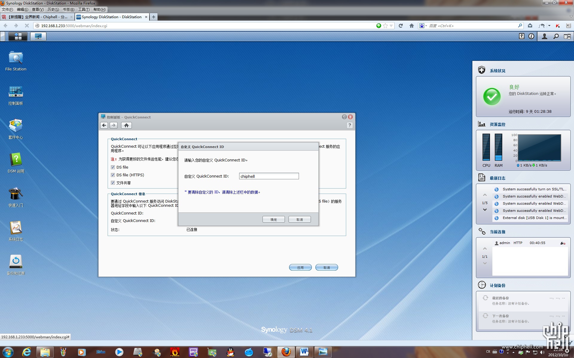The width and height of the screenshot is (574, 358).
Task: Open Internet Explorer from the taskbar
Action: pyautogui.click(x=27, y=352)
